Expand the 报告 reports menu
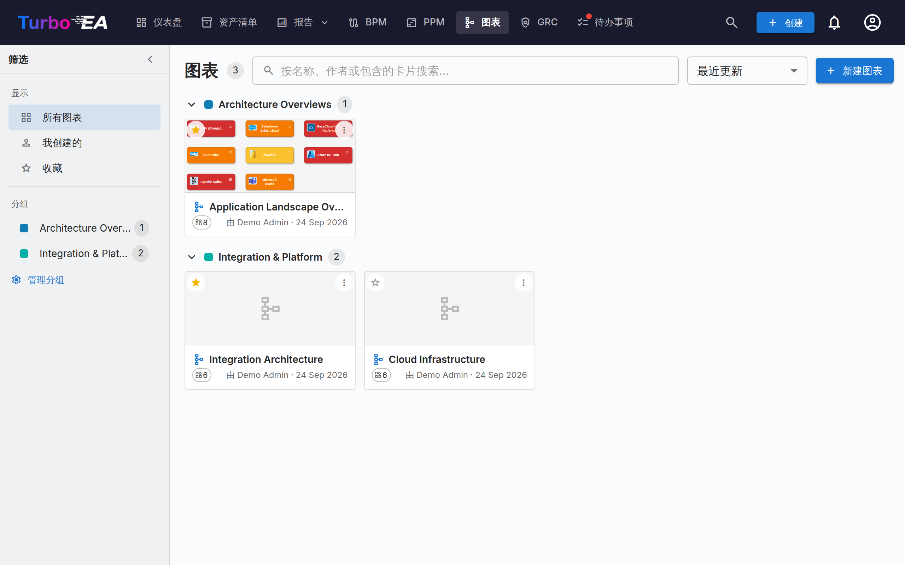905x565 pixels. pos(303,22)
